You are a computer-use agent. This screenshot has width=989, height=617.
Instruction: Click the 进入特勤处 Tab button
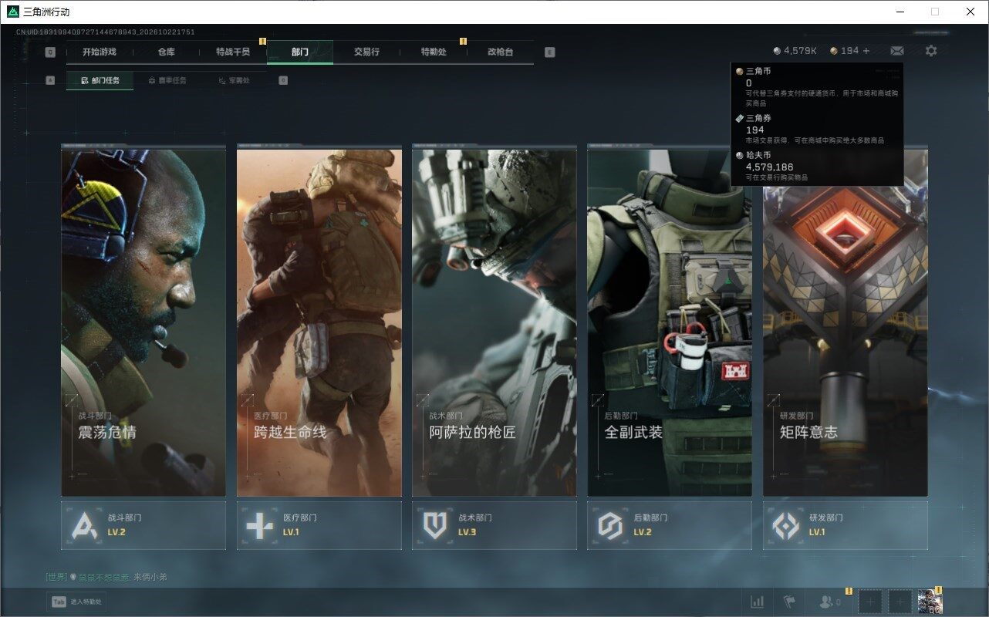pyautogui.click(x=76, y=602)
